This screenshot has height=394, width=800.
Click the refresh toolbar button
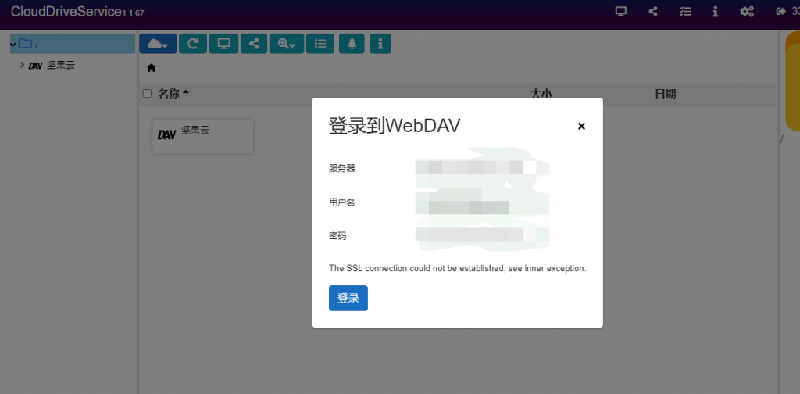(x=193, y=44)
